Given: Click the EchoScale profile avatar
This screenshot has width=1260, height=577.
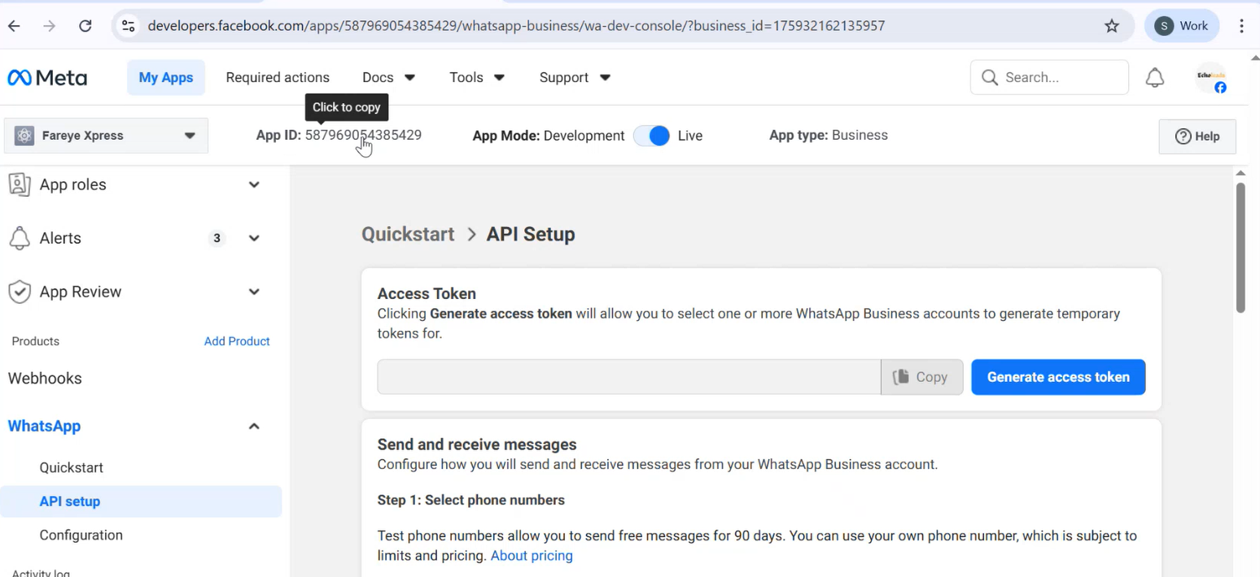Looking at the screenshot, I should [x=1212, y=77].
